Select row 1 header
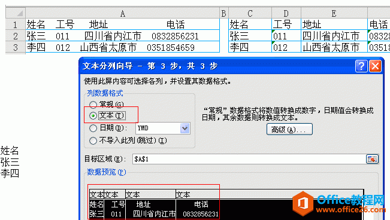Screen dimensions: 390x220 [16, 25]
